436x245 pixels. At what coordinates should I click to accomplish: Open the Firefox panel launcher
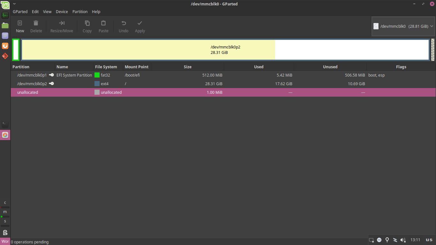tap(5, 46)
